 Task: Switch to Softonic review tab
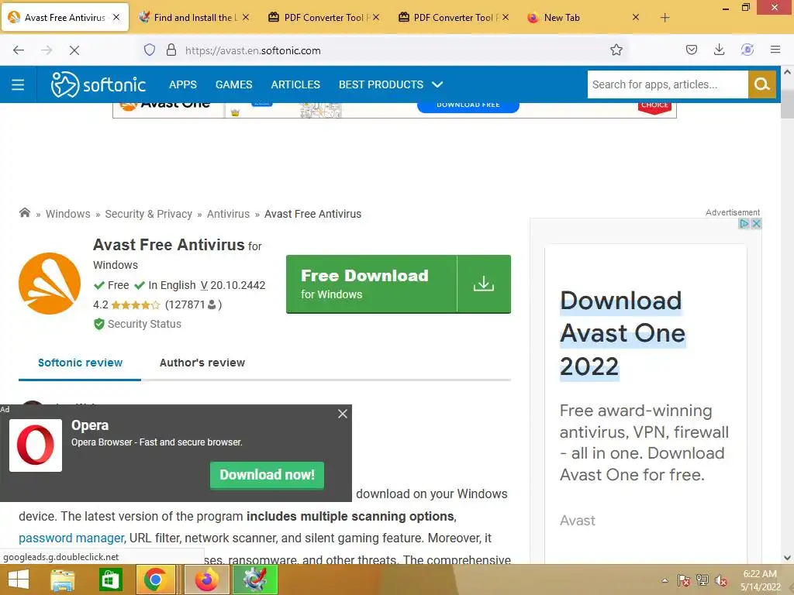pos(80,363)
